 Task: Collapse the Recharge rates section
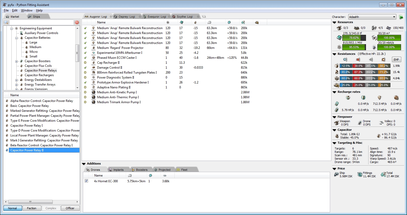pos(335,92)
